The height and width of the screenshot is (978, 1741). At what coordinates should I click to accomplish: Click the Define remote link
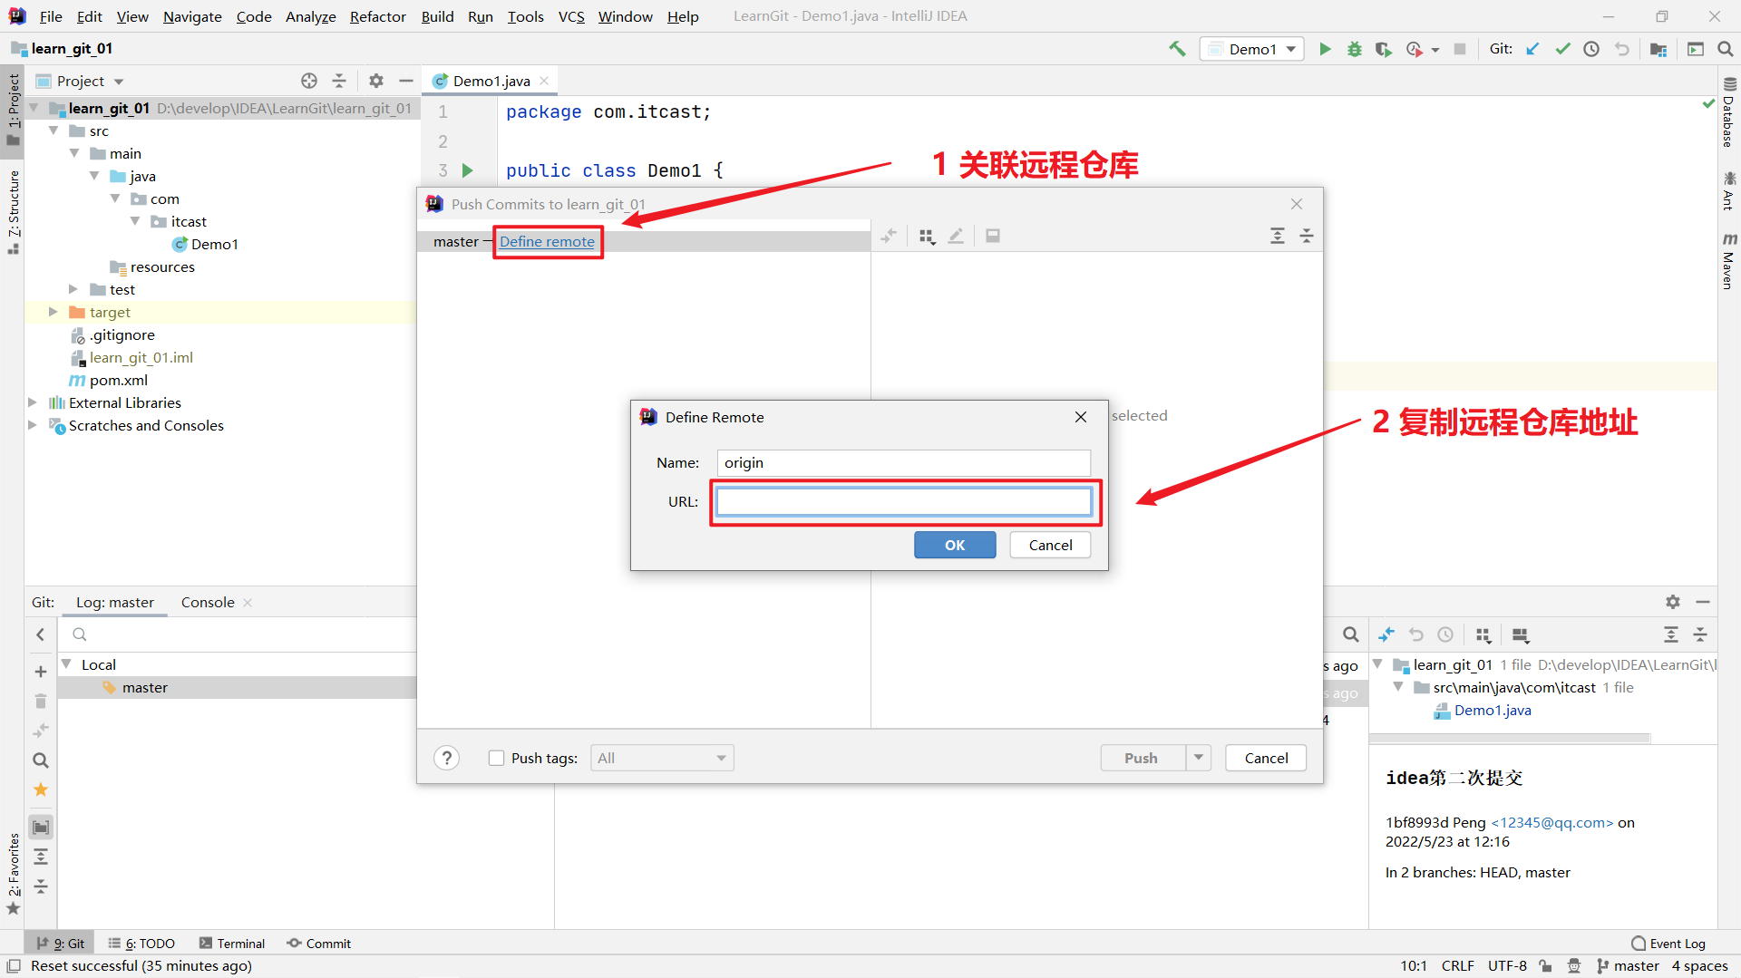pyautogui.click(x=547, y=241)
